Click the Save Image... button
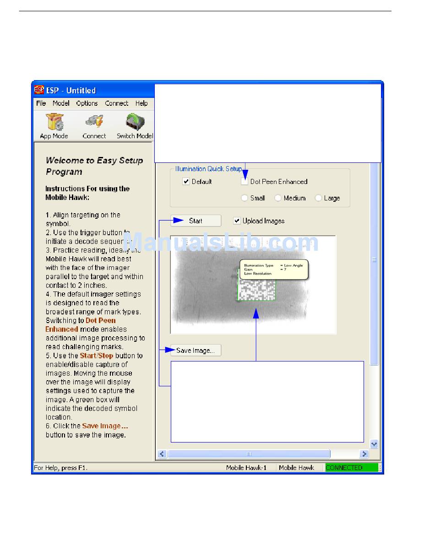Viewport: 435px width, 534px height. coord(196,351)
